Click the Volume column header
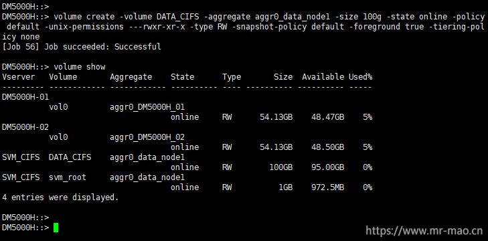The image size is (488, 241). point(63,77)
